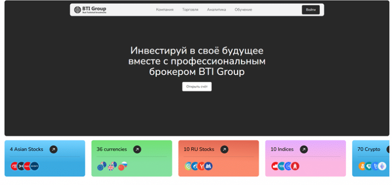Click the UK flag currency pair icon
The image size is (392, 185).
[x=112, y=166]
